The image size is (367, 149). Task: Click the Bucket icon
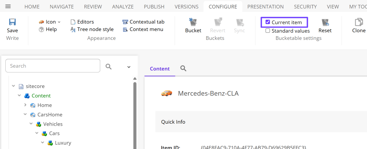[x=193, y=22]
